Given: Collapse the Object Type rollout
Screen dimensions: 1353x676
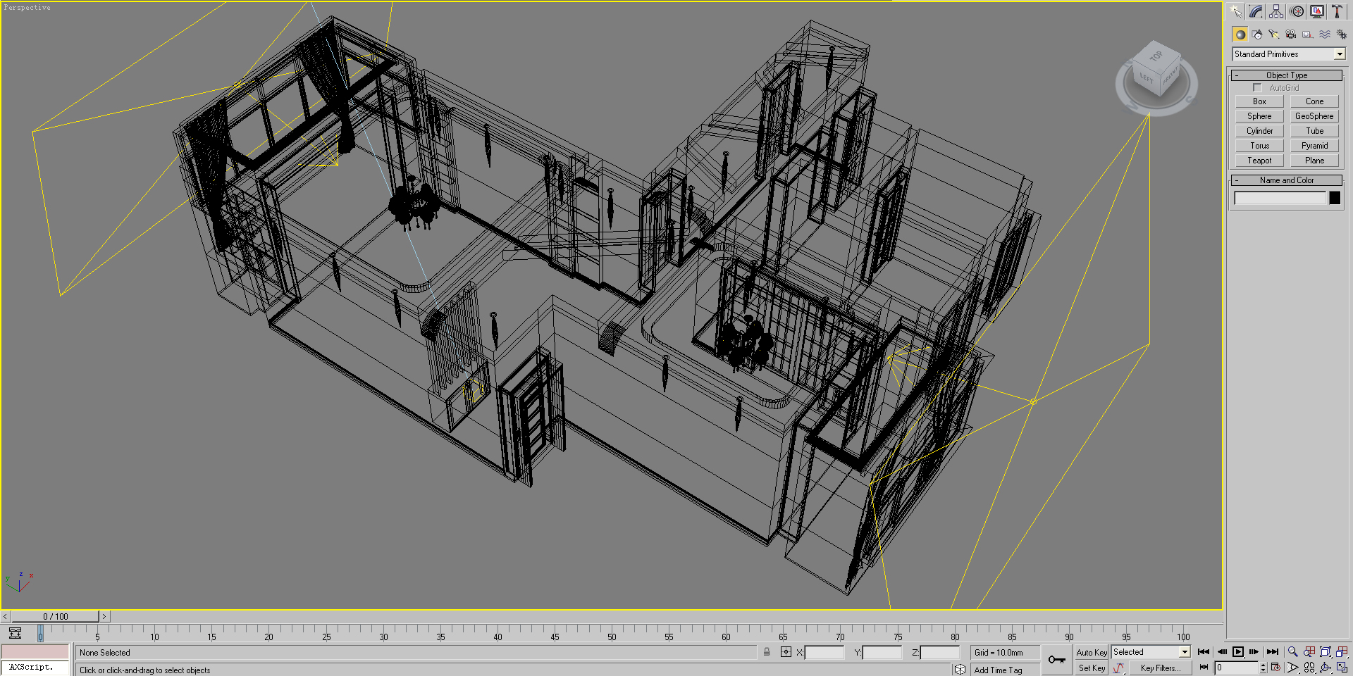Looking at the screenshot, I should tap(1287, 75).
